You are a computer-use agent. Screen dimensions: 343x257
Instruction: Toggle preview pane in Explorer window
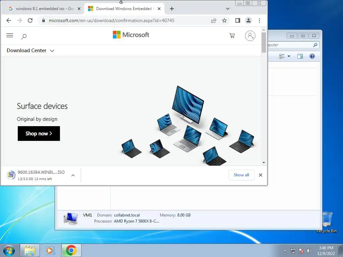300,56
